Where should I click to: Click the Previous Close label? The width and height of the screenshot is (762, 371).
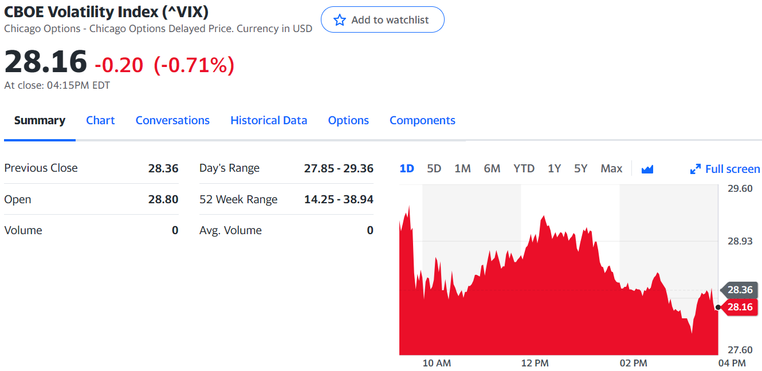(x=41, y=168)
